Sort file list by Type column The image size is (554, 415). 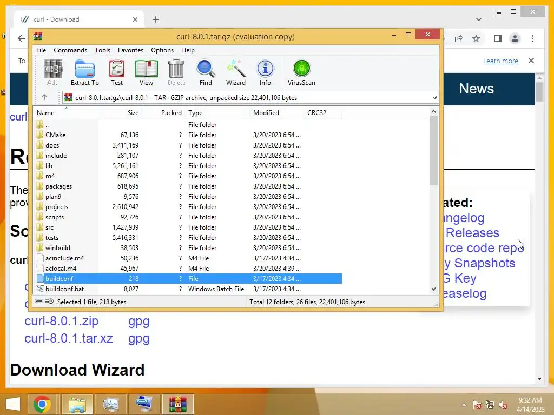[217, 112]
